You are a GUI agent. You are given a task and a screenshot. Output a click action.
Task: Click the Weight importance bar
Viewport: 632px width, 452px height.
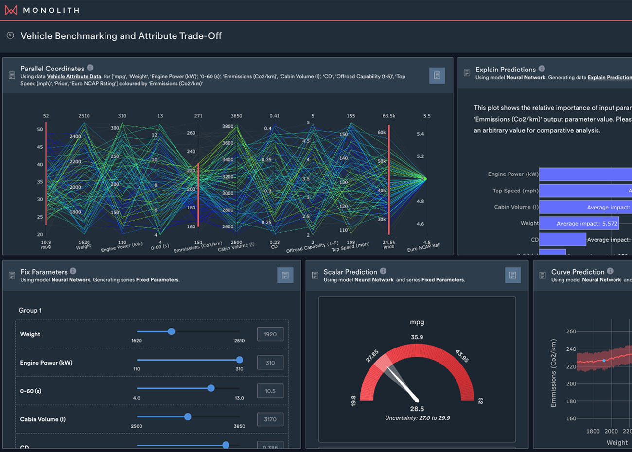579,223
